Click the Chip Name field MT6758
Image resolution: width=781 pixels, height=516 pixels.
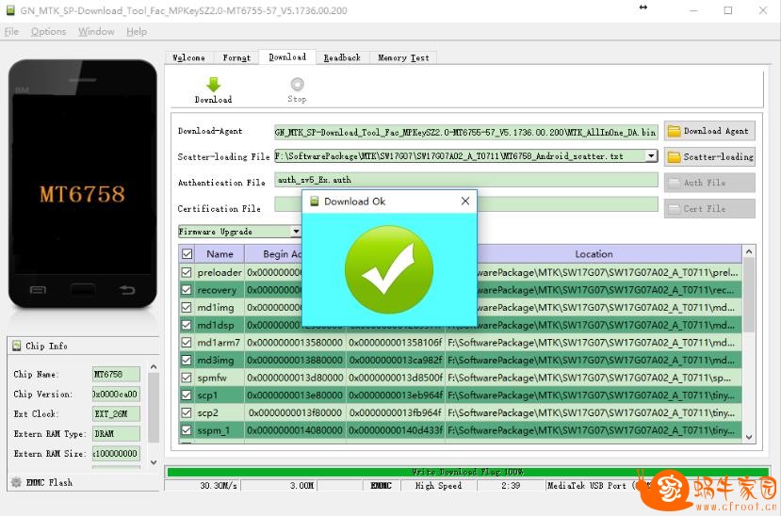click(116, 374)
